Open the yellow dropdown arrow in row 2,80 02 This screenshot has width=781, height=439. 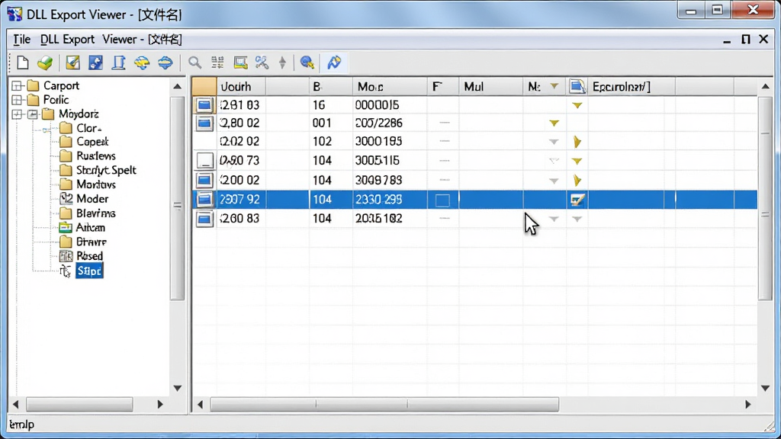point(554,123)
